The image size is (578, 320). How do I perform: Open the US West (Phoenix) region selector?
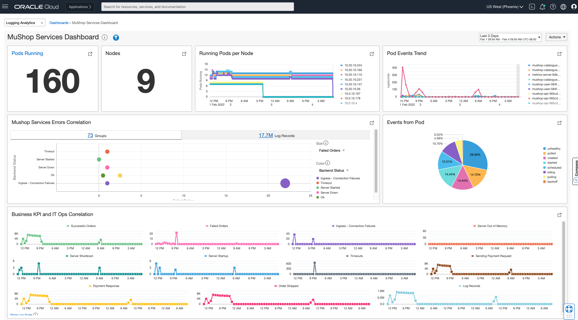pos(505,7)
